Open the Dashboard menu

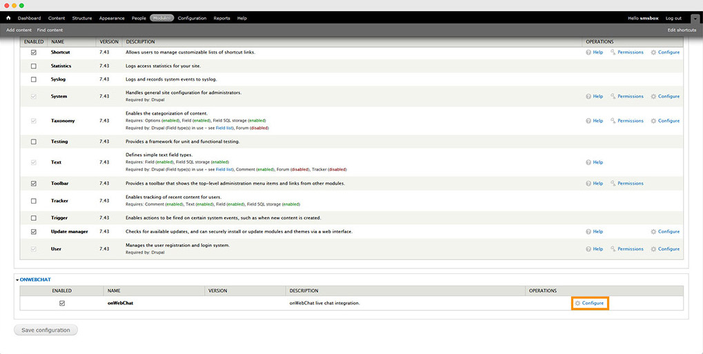pyautogui.click(x=29, y=19)
